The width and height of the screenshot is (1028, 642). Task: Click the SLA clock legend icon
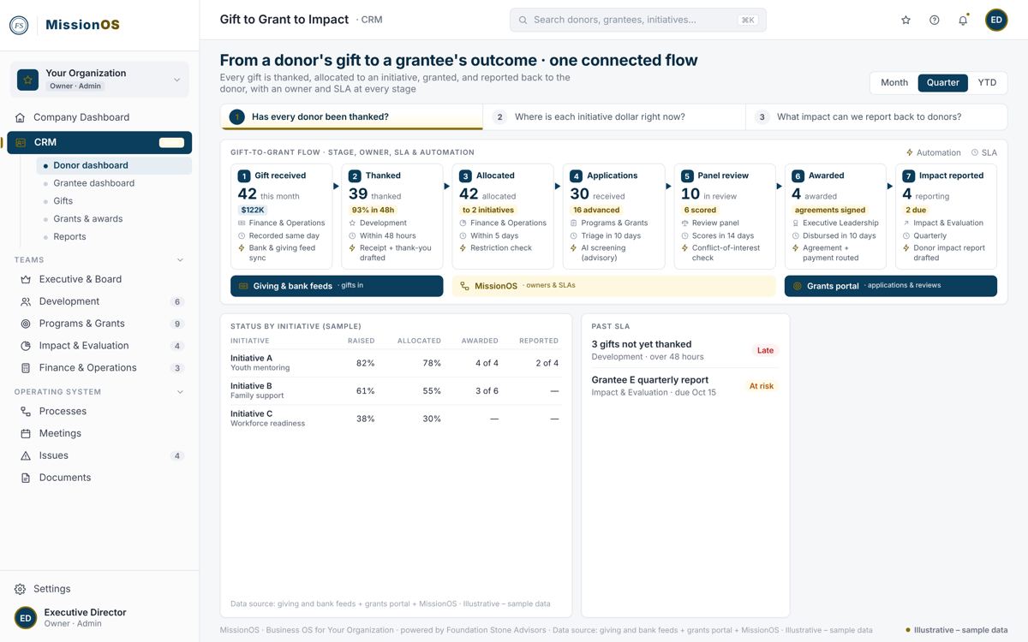[975, 152]
